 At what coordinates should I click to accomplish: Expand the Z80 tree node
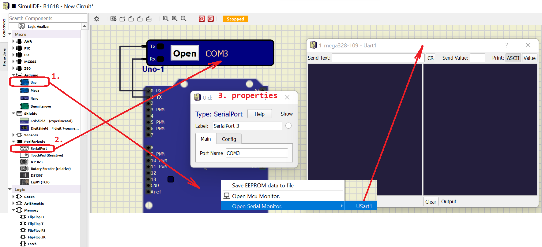click(13, 68)
